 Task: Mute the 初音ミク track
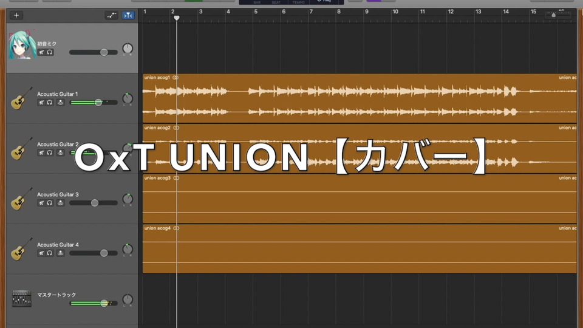point(41,52)
